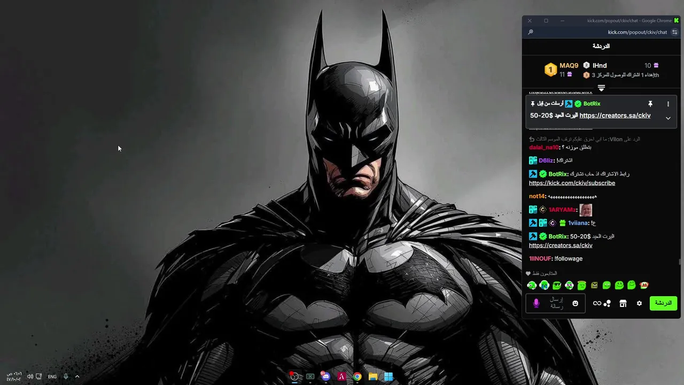
Task: Open File Explorer from the taskbar
Action: 373,376
